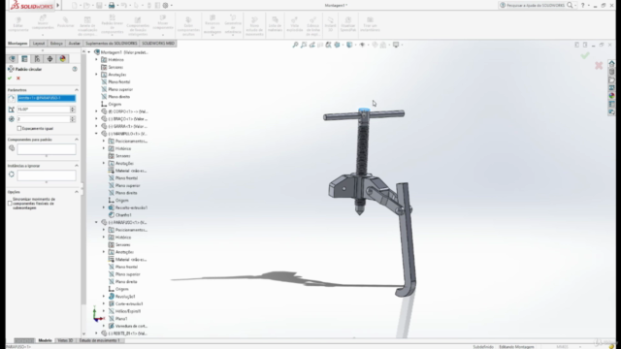Switch to the Montagem ribbon tab

[x=17, y=43]
